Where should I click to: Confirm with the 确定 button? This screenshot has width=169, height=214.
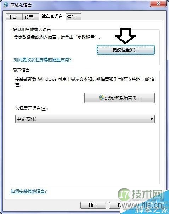tap(93, 205)
